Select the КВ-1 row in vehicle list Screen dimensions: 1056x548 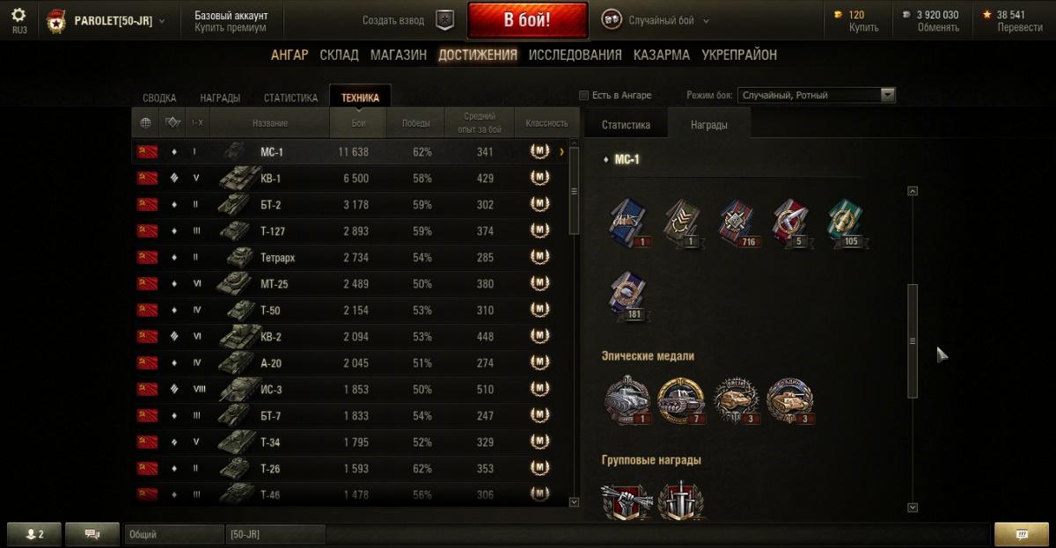(350, 179)
